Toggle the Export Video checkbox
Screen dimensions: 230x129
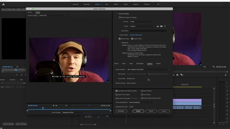120,39
